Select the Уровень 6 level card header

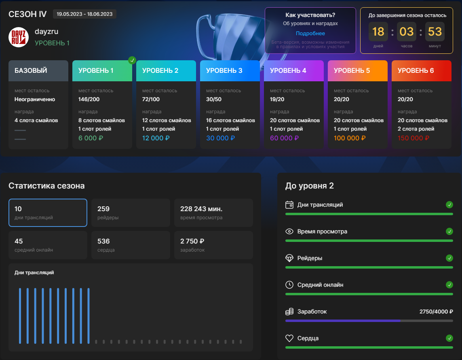coord(422,71)
